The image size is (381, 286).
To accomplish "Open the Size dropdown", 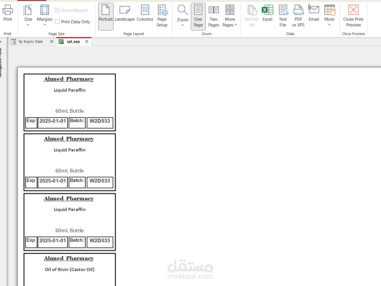I will click(x=28, y=16).
